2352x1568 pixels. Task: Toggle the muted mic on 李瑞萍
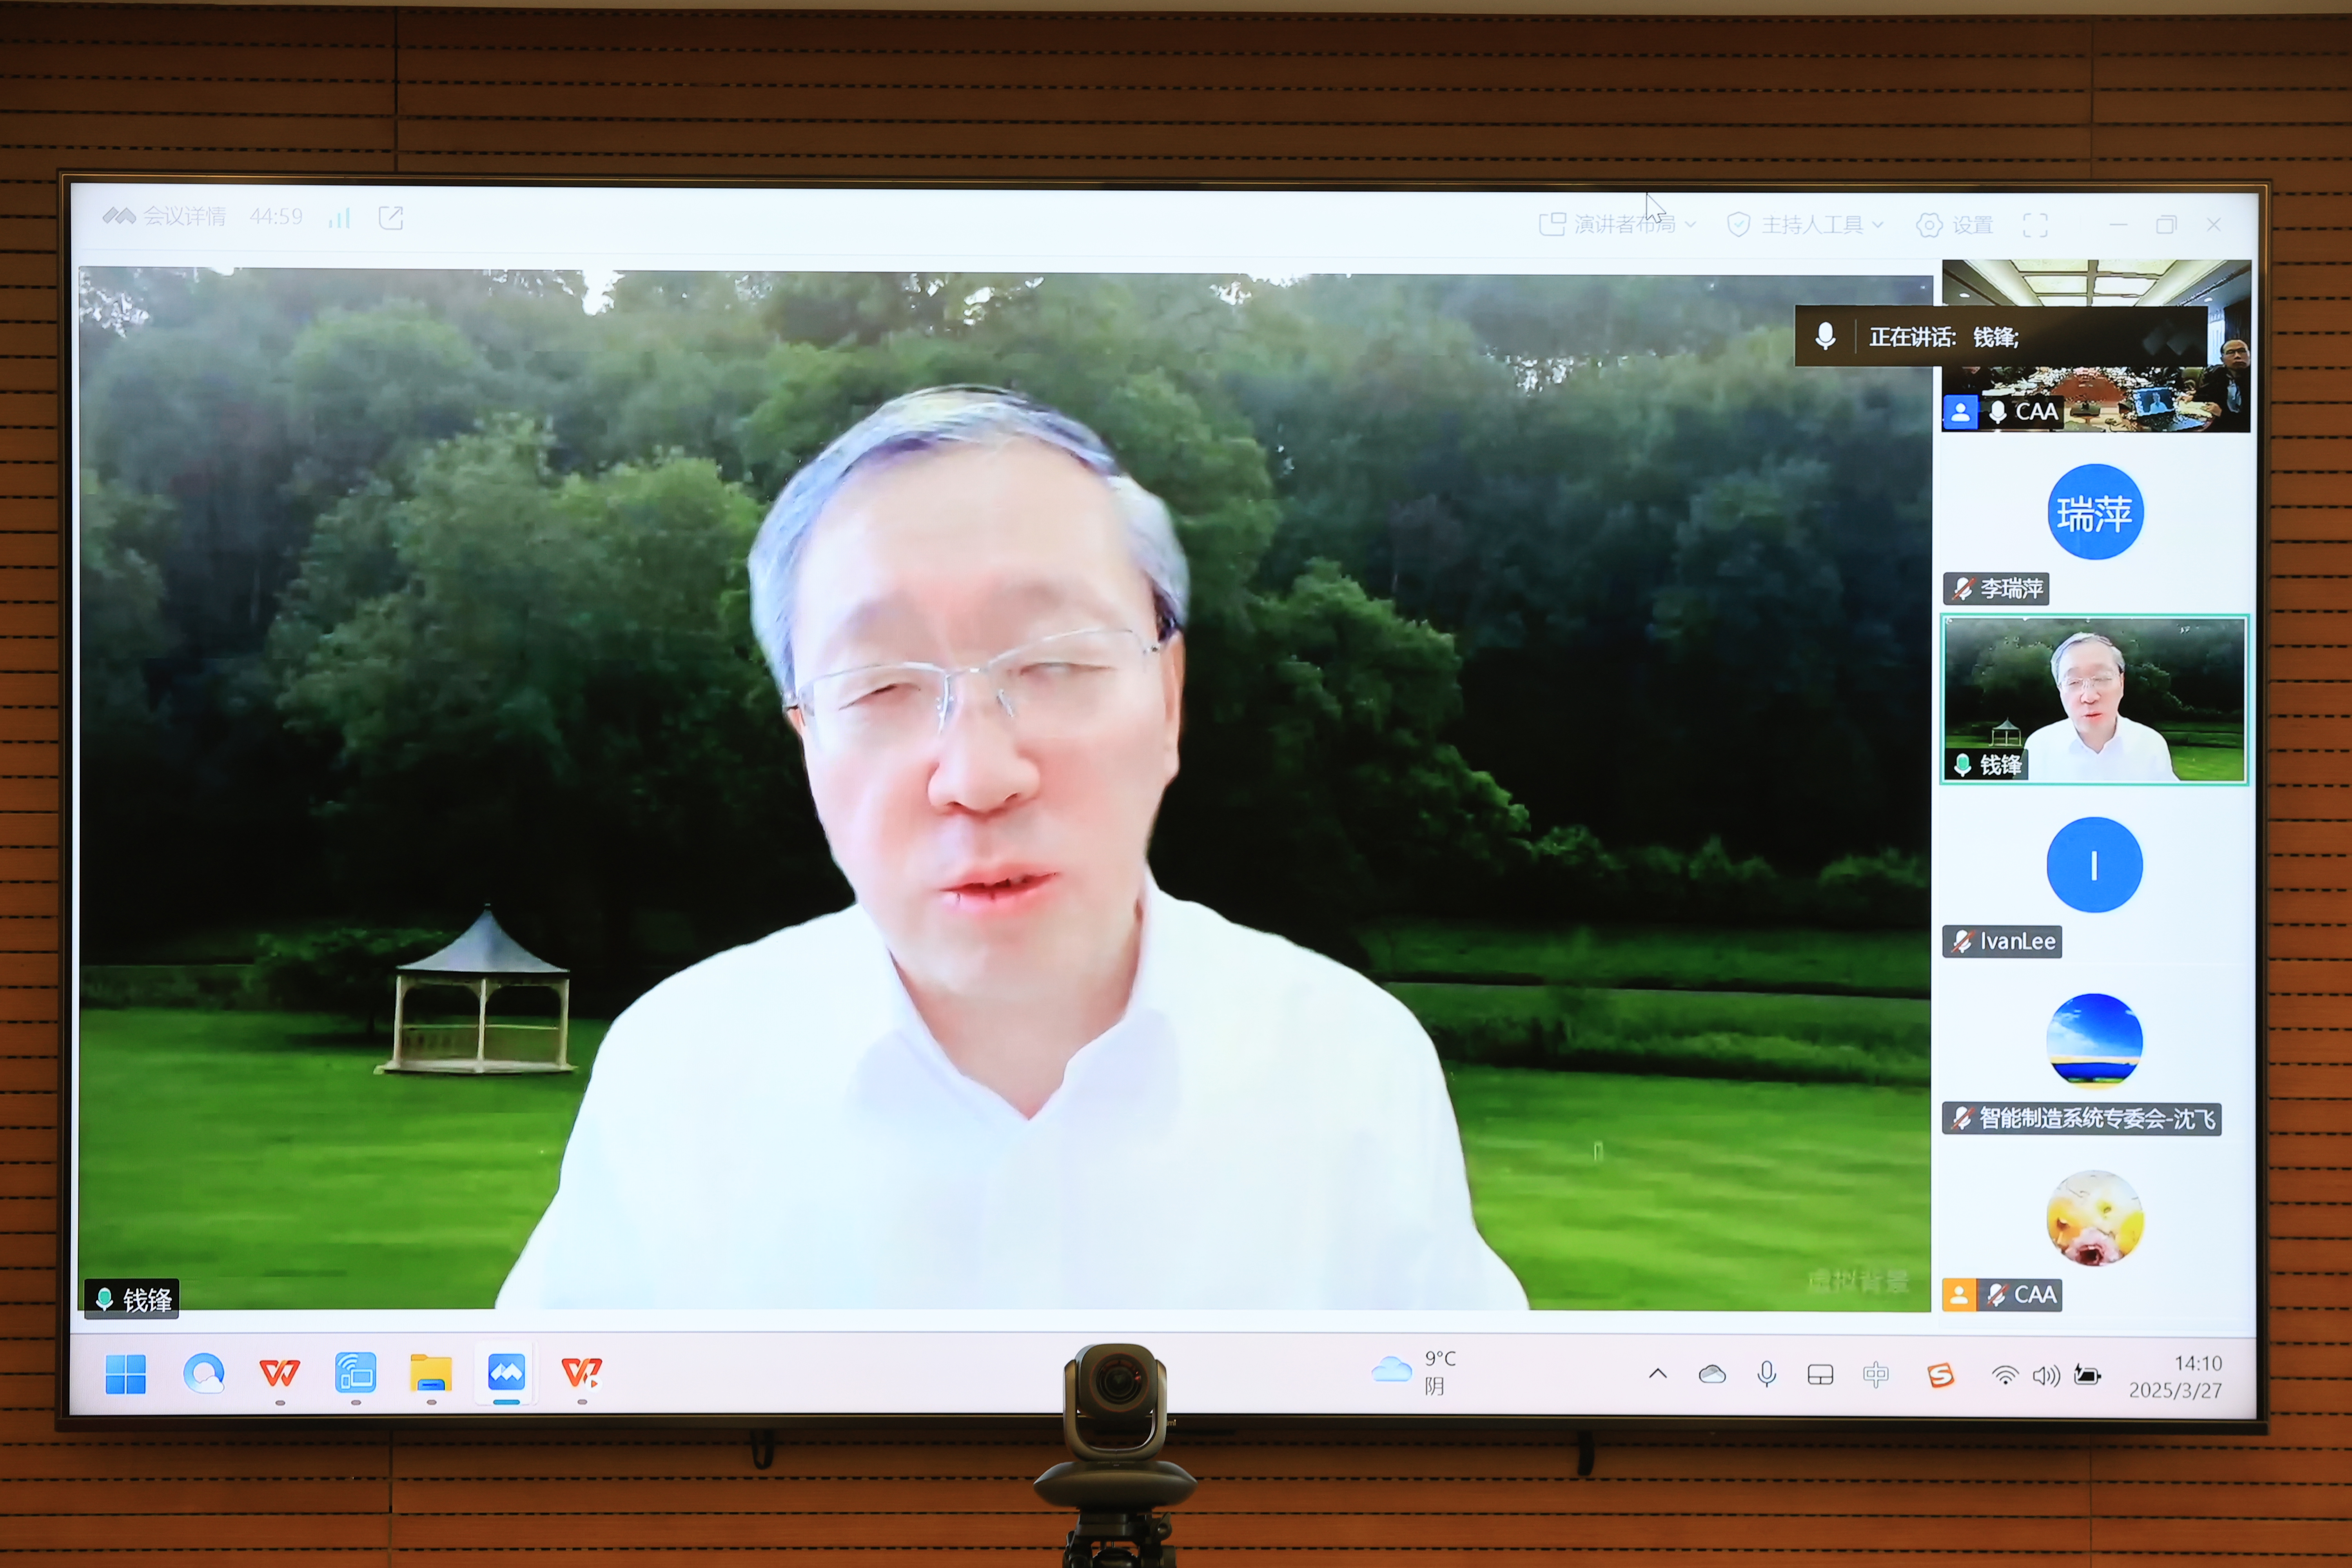1963,589
